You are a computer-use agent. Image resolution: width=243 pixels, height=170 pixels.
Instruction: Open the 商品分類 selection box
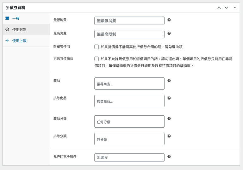[129, 122]
